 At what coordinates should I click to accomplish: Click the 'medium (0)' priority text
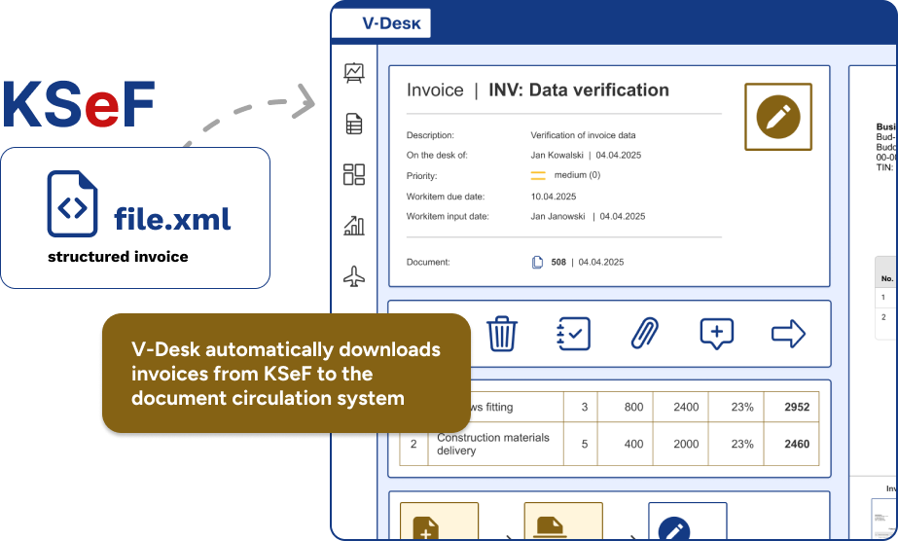point(577,175)
